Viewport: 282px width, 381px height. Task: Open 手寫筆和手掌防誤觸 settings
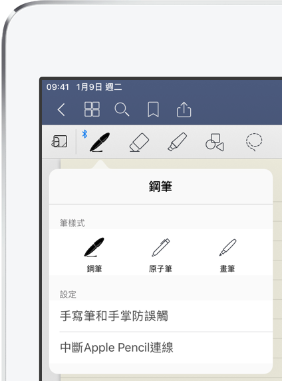161,316
